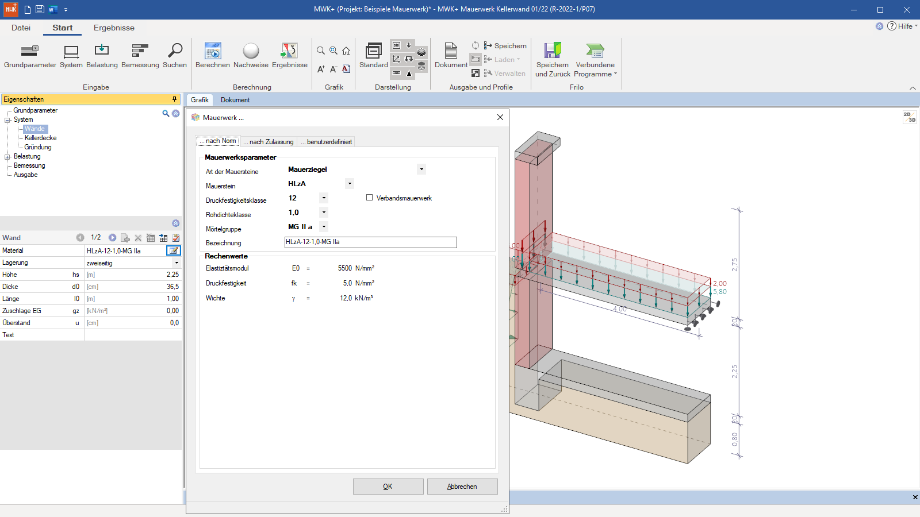Open the Mauerstein HLzA dropdown
920x517 pixels.
(x=350, y=184)
